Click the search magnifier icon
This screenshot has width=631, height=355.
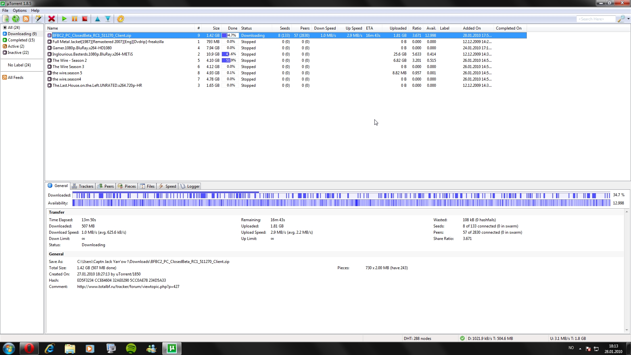click(x=621, y=19)
